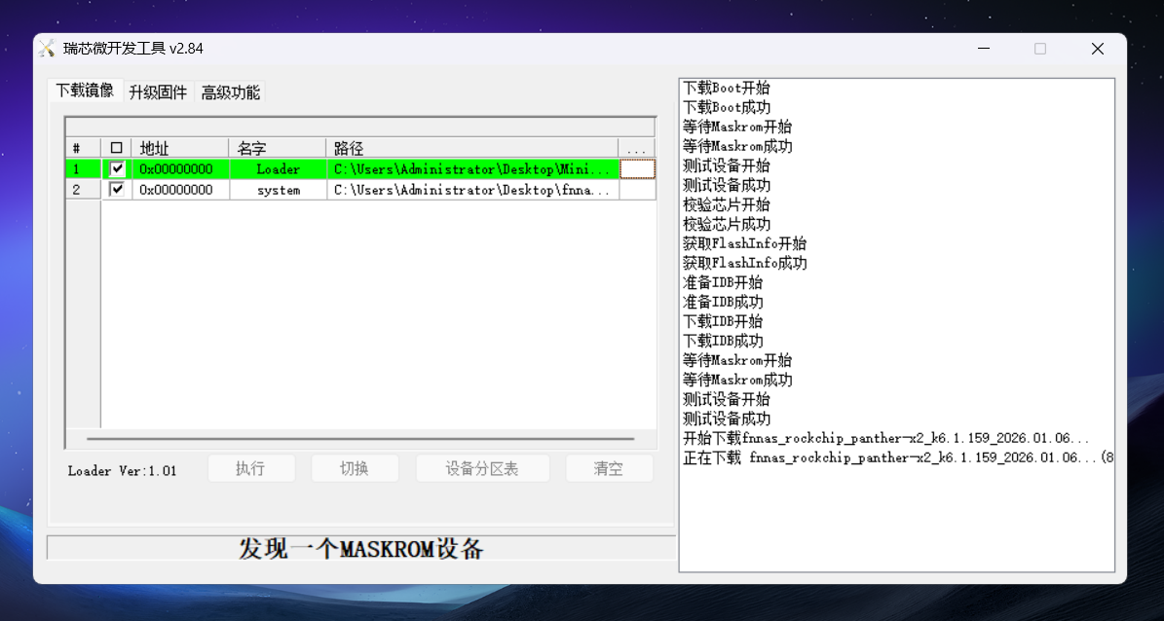Viewport: 1164px width, 621px height.
Task: Open the 设备分区表 button
Action: click(482, 469)
